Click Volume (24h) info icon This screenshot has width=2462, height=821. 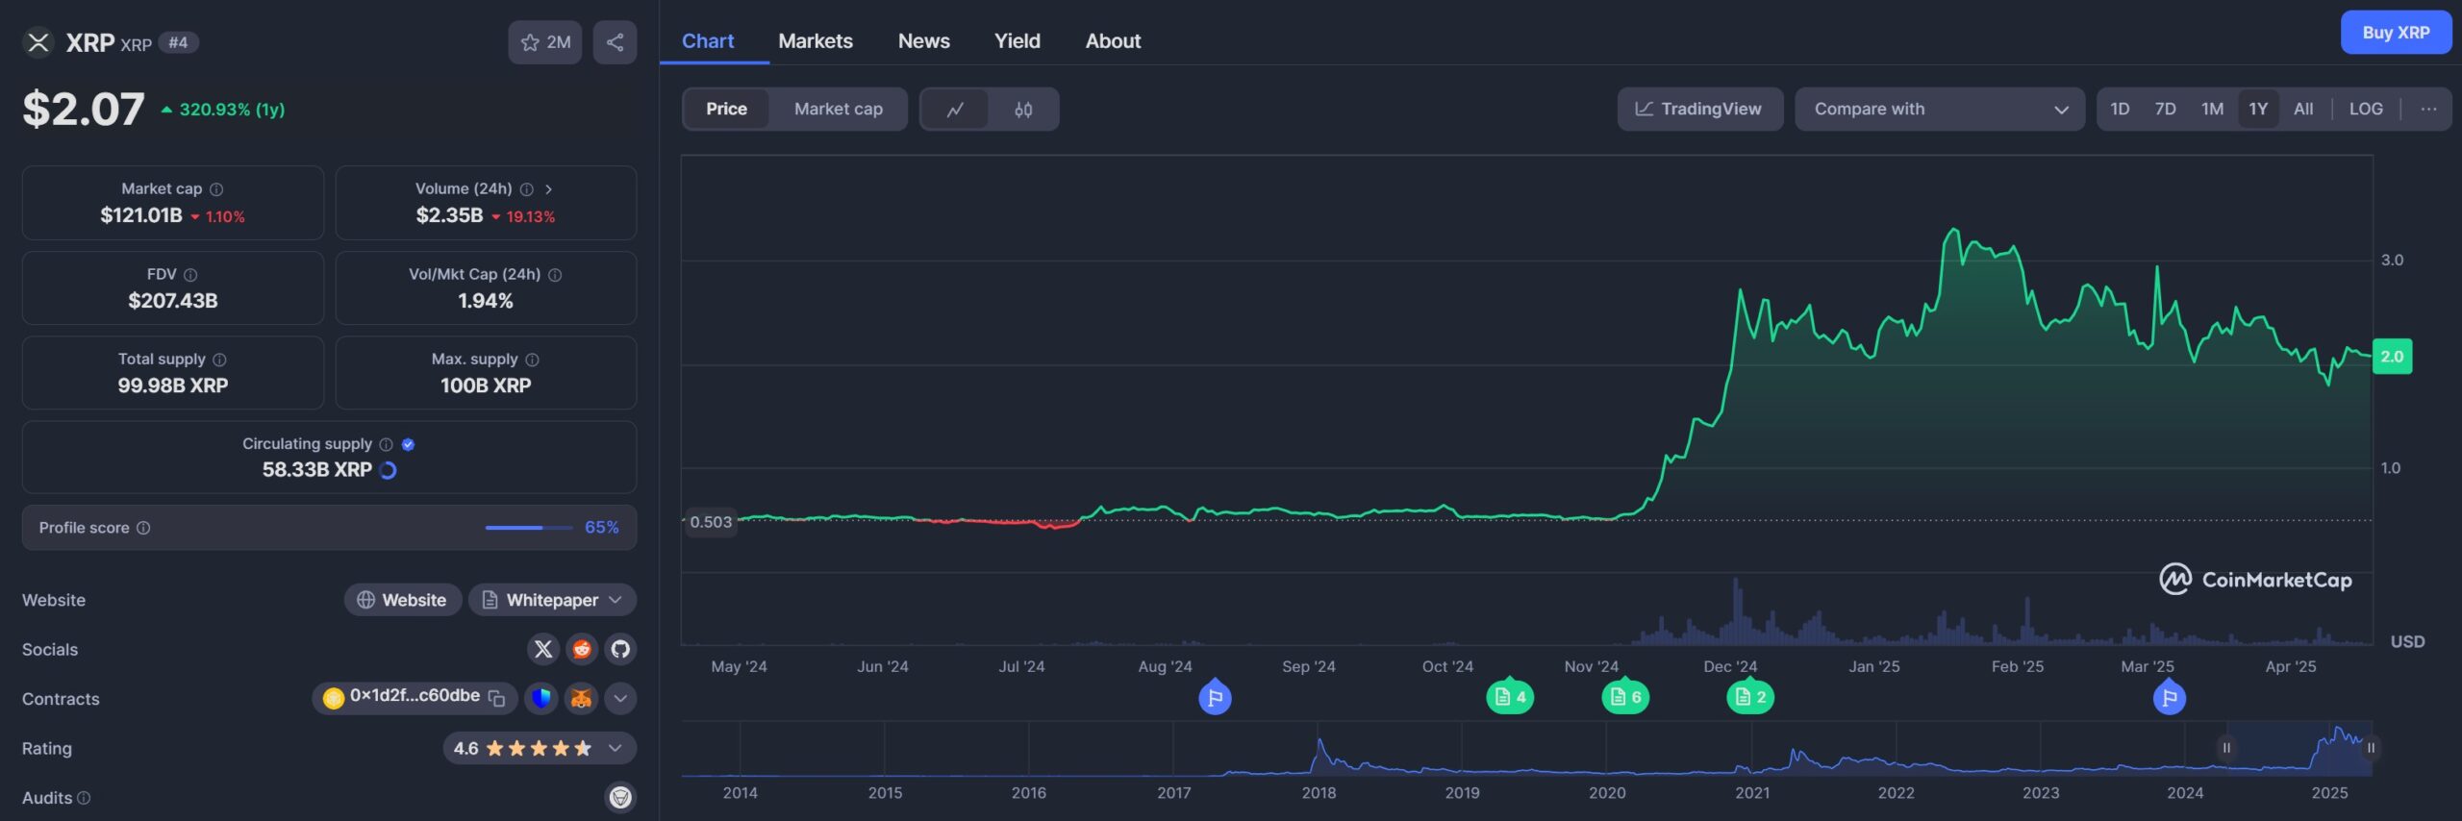coord(526,189)
